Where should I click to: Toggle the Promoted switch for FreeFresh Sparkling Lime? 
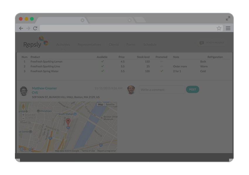click(161, 66)
